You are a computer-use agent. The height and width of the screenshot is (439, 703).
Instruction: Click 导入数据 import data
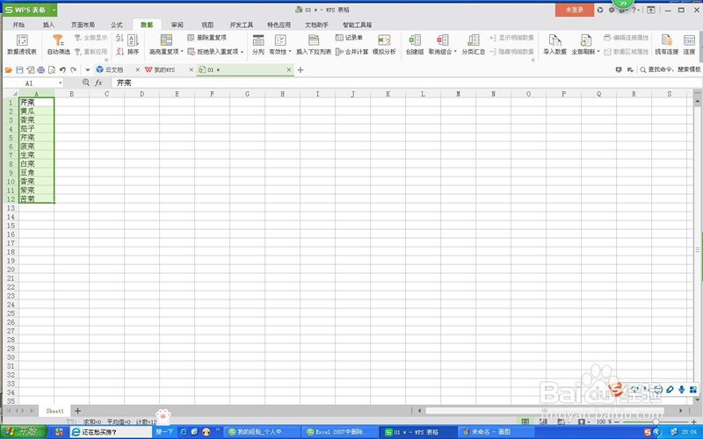[554, 45]
